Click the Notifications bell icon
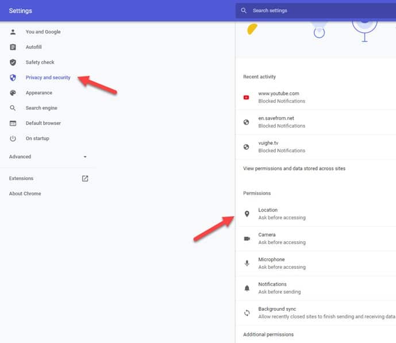 coord(247,288)
